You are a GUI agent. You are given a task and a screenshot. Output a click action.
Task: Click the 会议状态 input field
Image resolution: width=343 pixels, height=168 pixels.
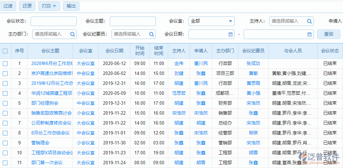pyautogui.click(x=54, y=21)
